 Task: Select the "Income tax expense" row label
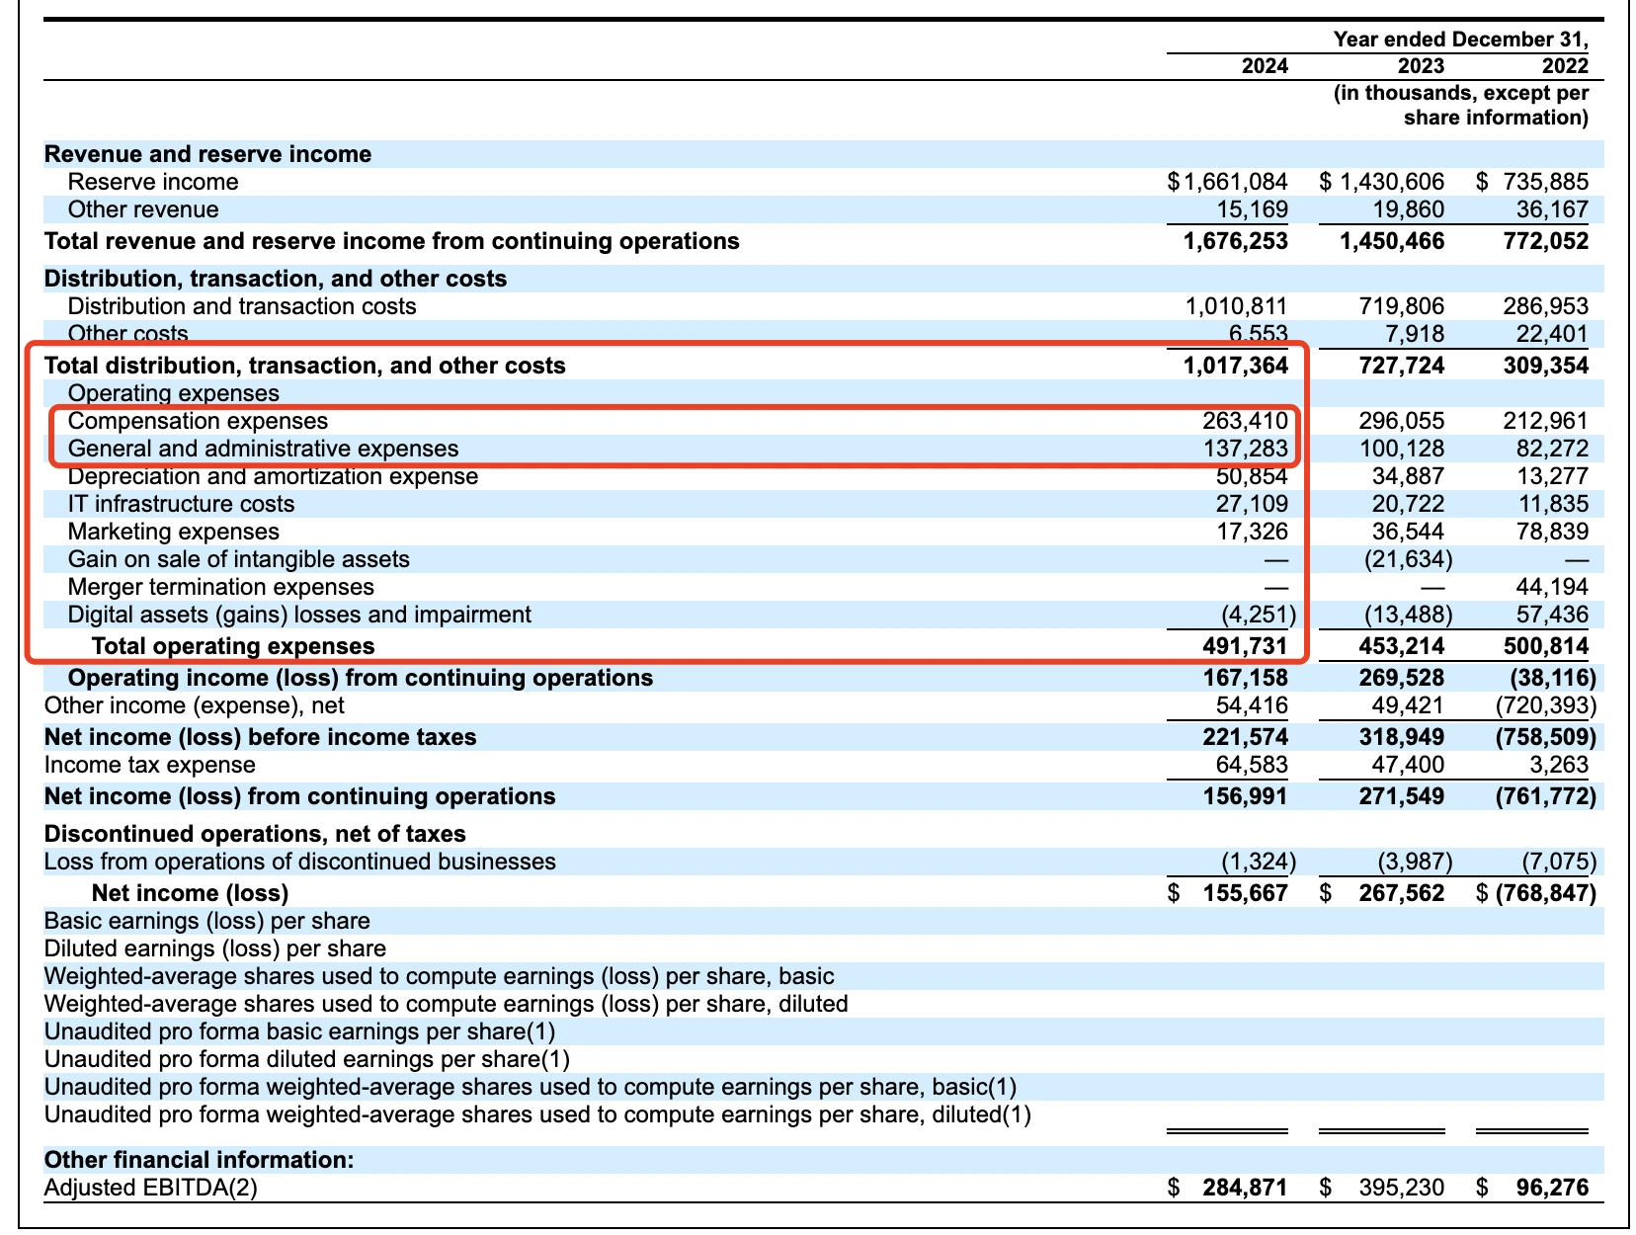click(149, 765)
